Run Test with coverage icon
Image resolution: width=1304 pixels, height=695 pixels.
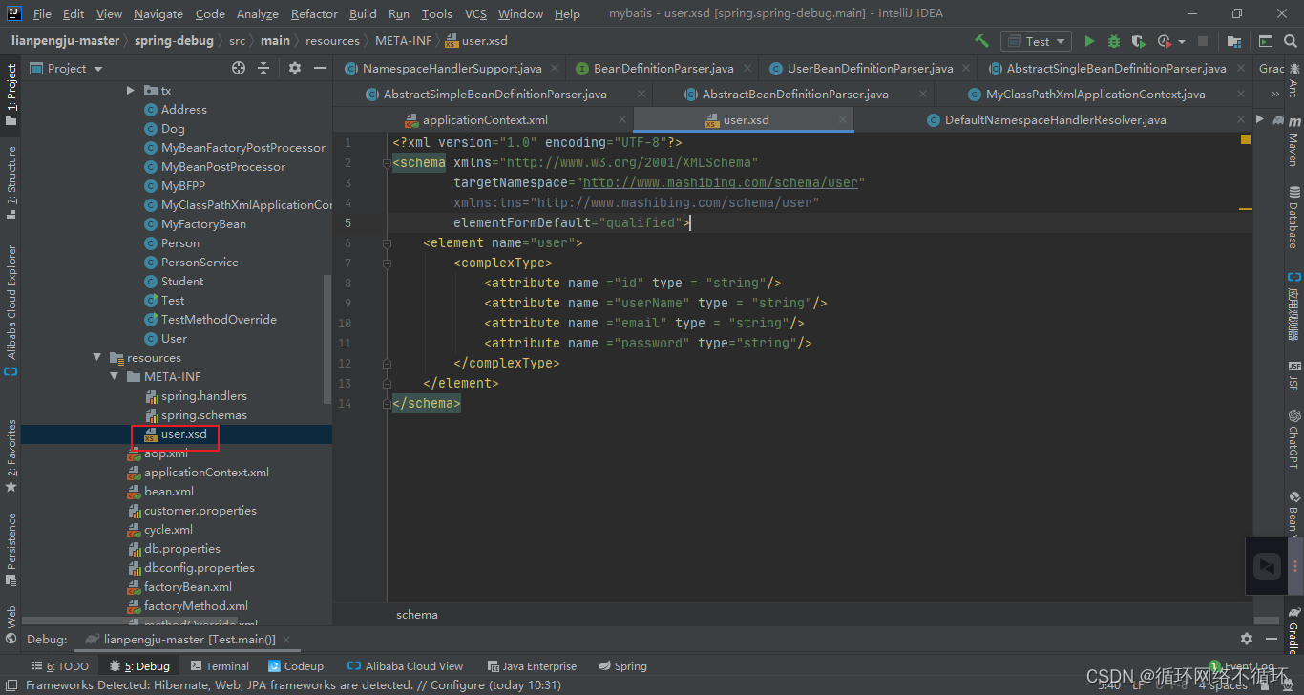1138,41
